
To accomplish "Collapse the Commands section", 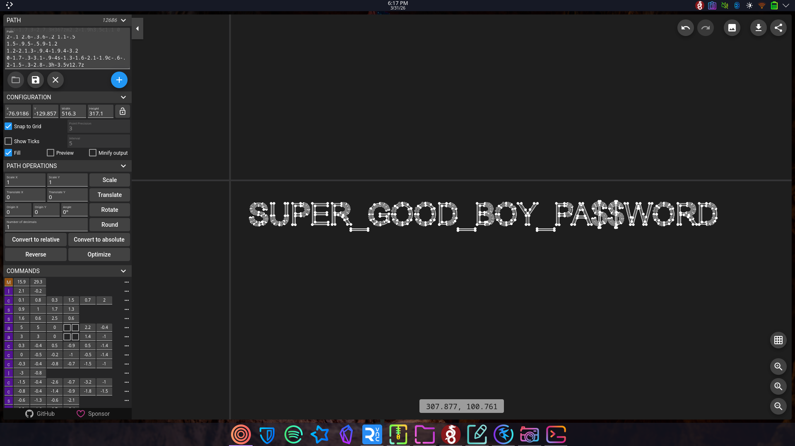I will (123, 271).
